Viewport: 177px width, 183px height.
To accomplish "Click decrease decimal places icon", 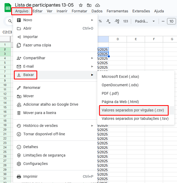I will pyautogui.click(x=108, y=21).
